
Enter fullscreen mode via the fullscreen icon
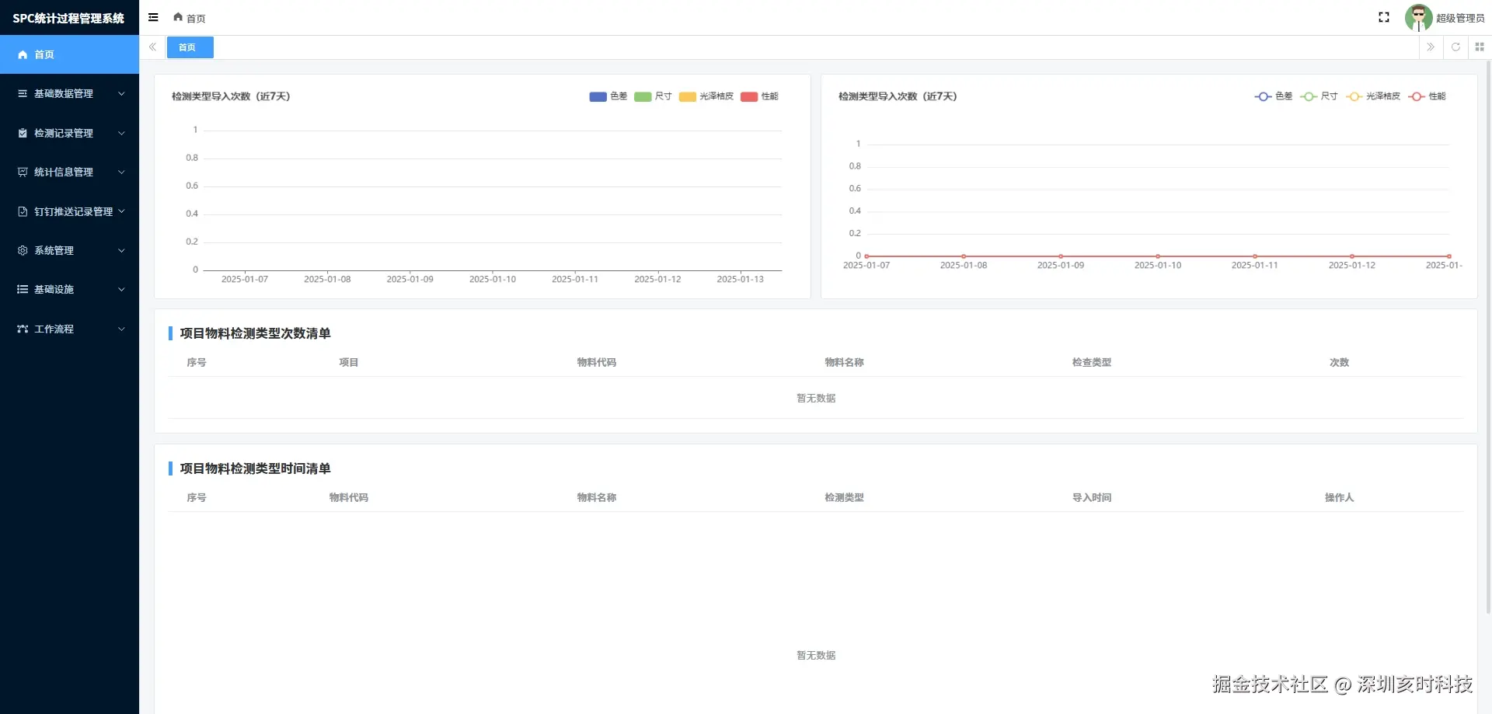[x=1384, y=17]
